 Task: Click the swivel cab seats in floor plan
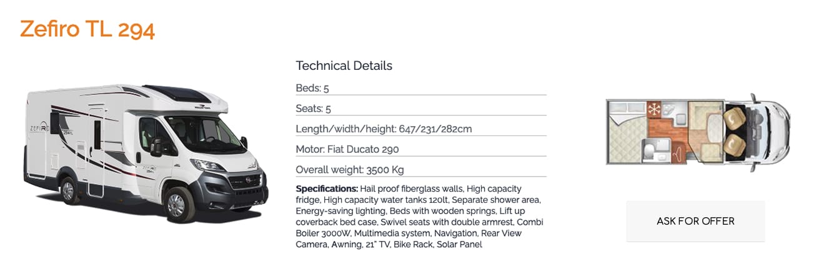(x=735, y=129)
